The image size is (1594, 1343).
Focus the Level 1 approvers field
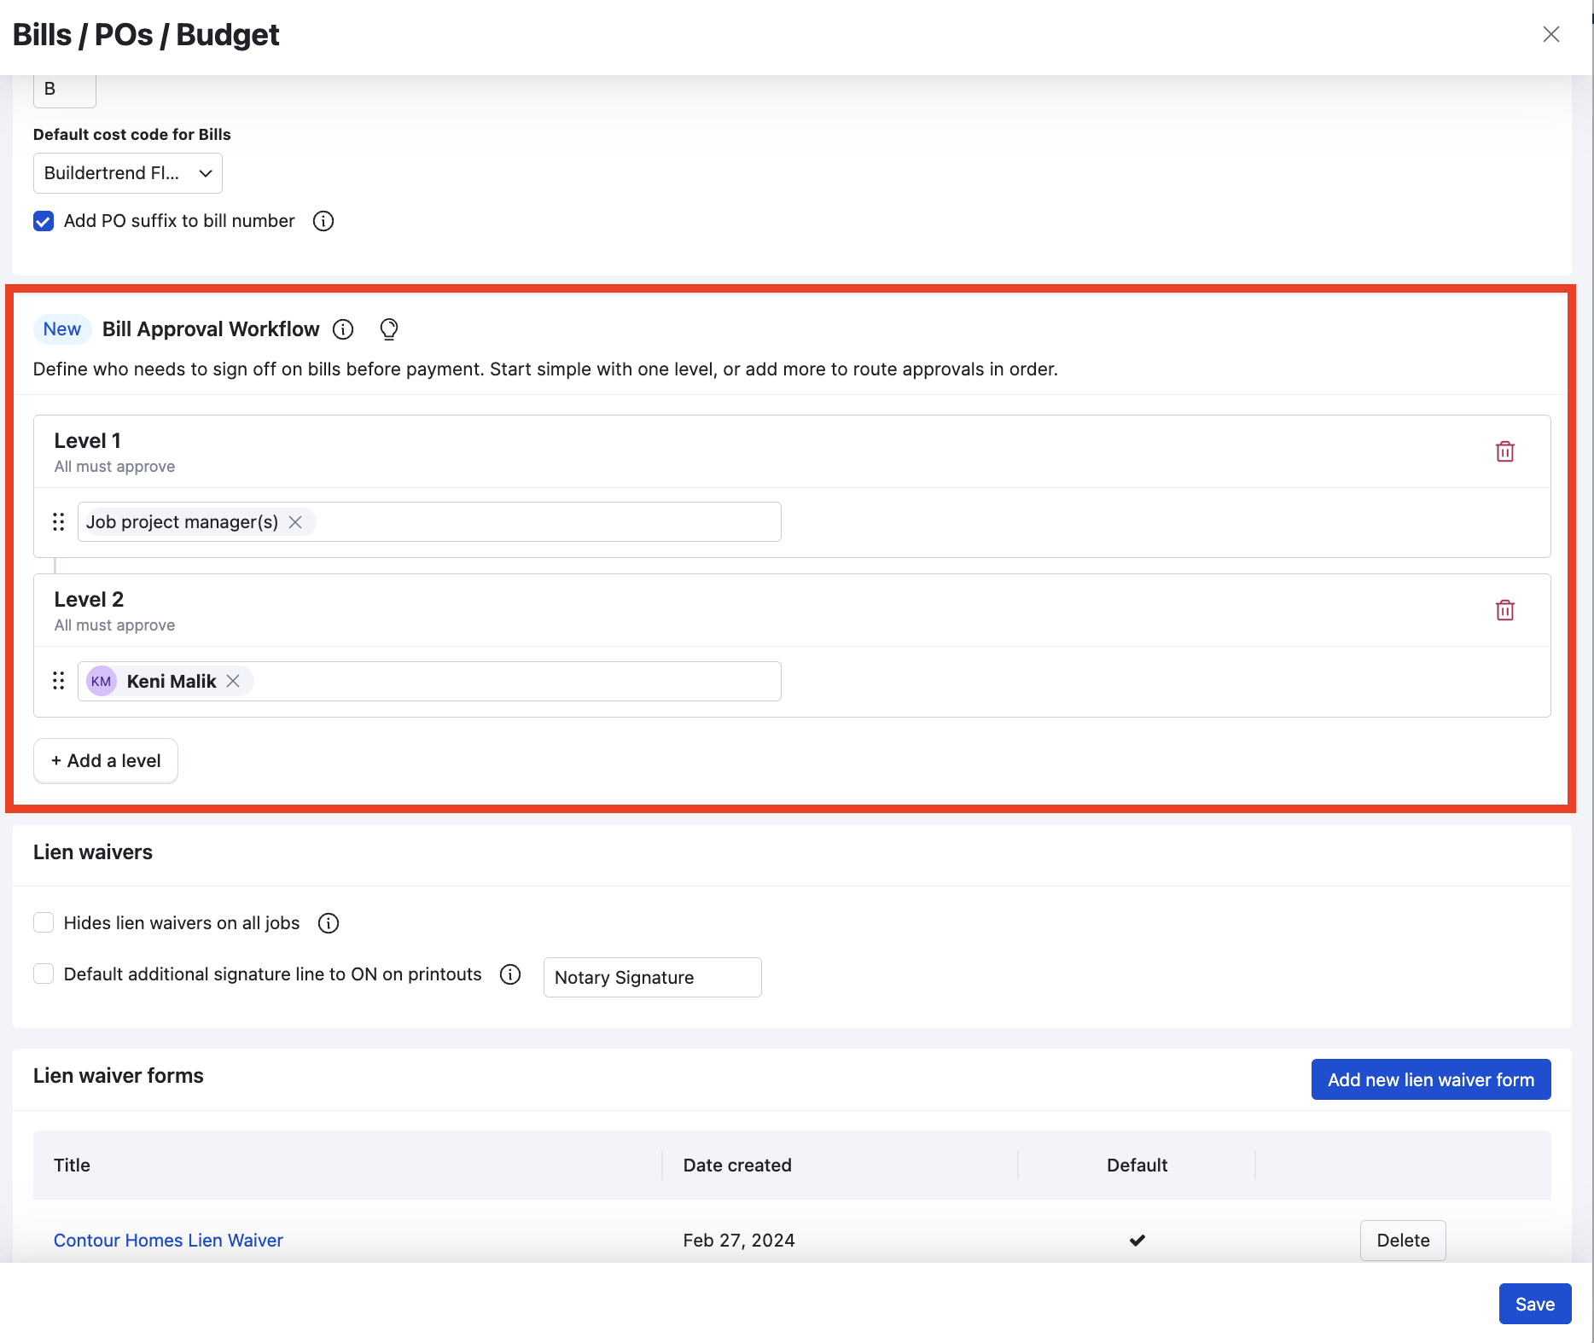click(429, 522)
